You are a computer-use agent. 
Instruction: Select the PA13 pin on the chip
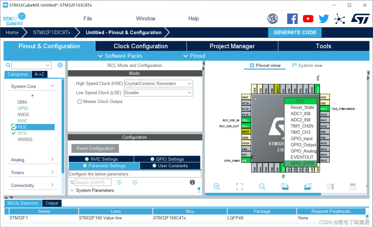click(x=325, y=109)
